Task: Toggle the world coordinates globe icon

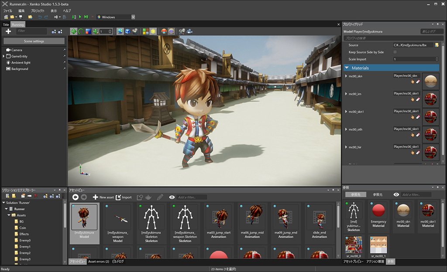Action: tap(120, 31)
